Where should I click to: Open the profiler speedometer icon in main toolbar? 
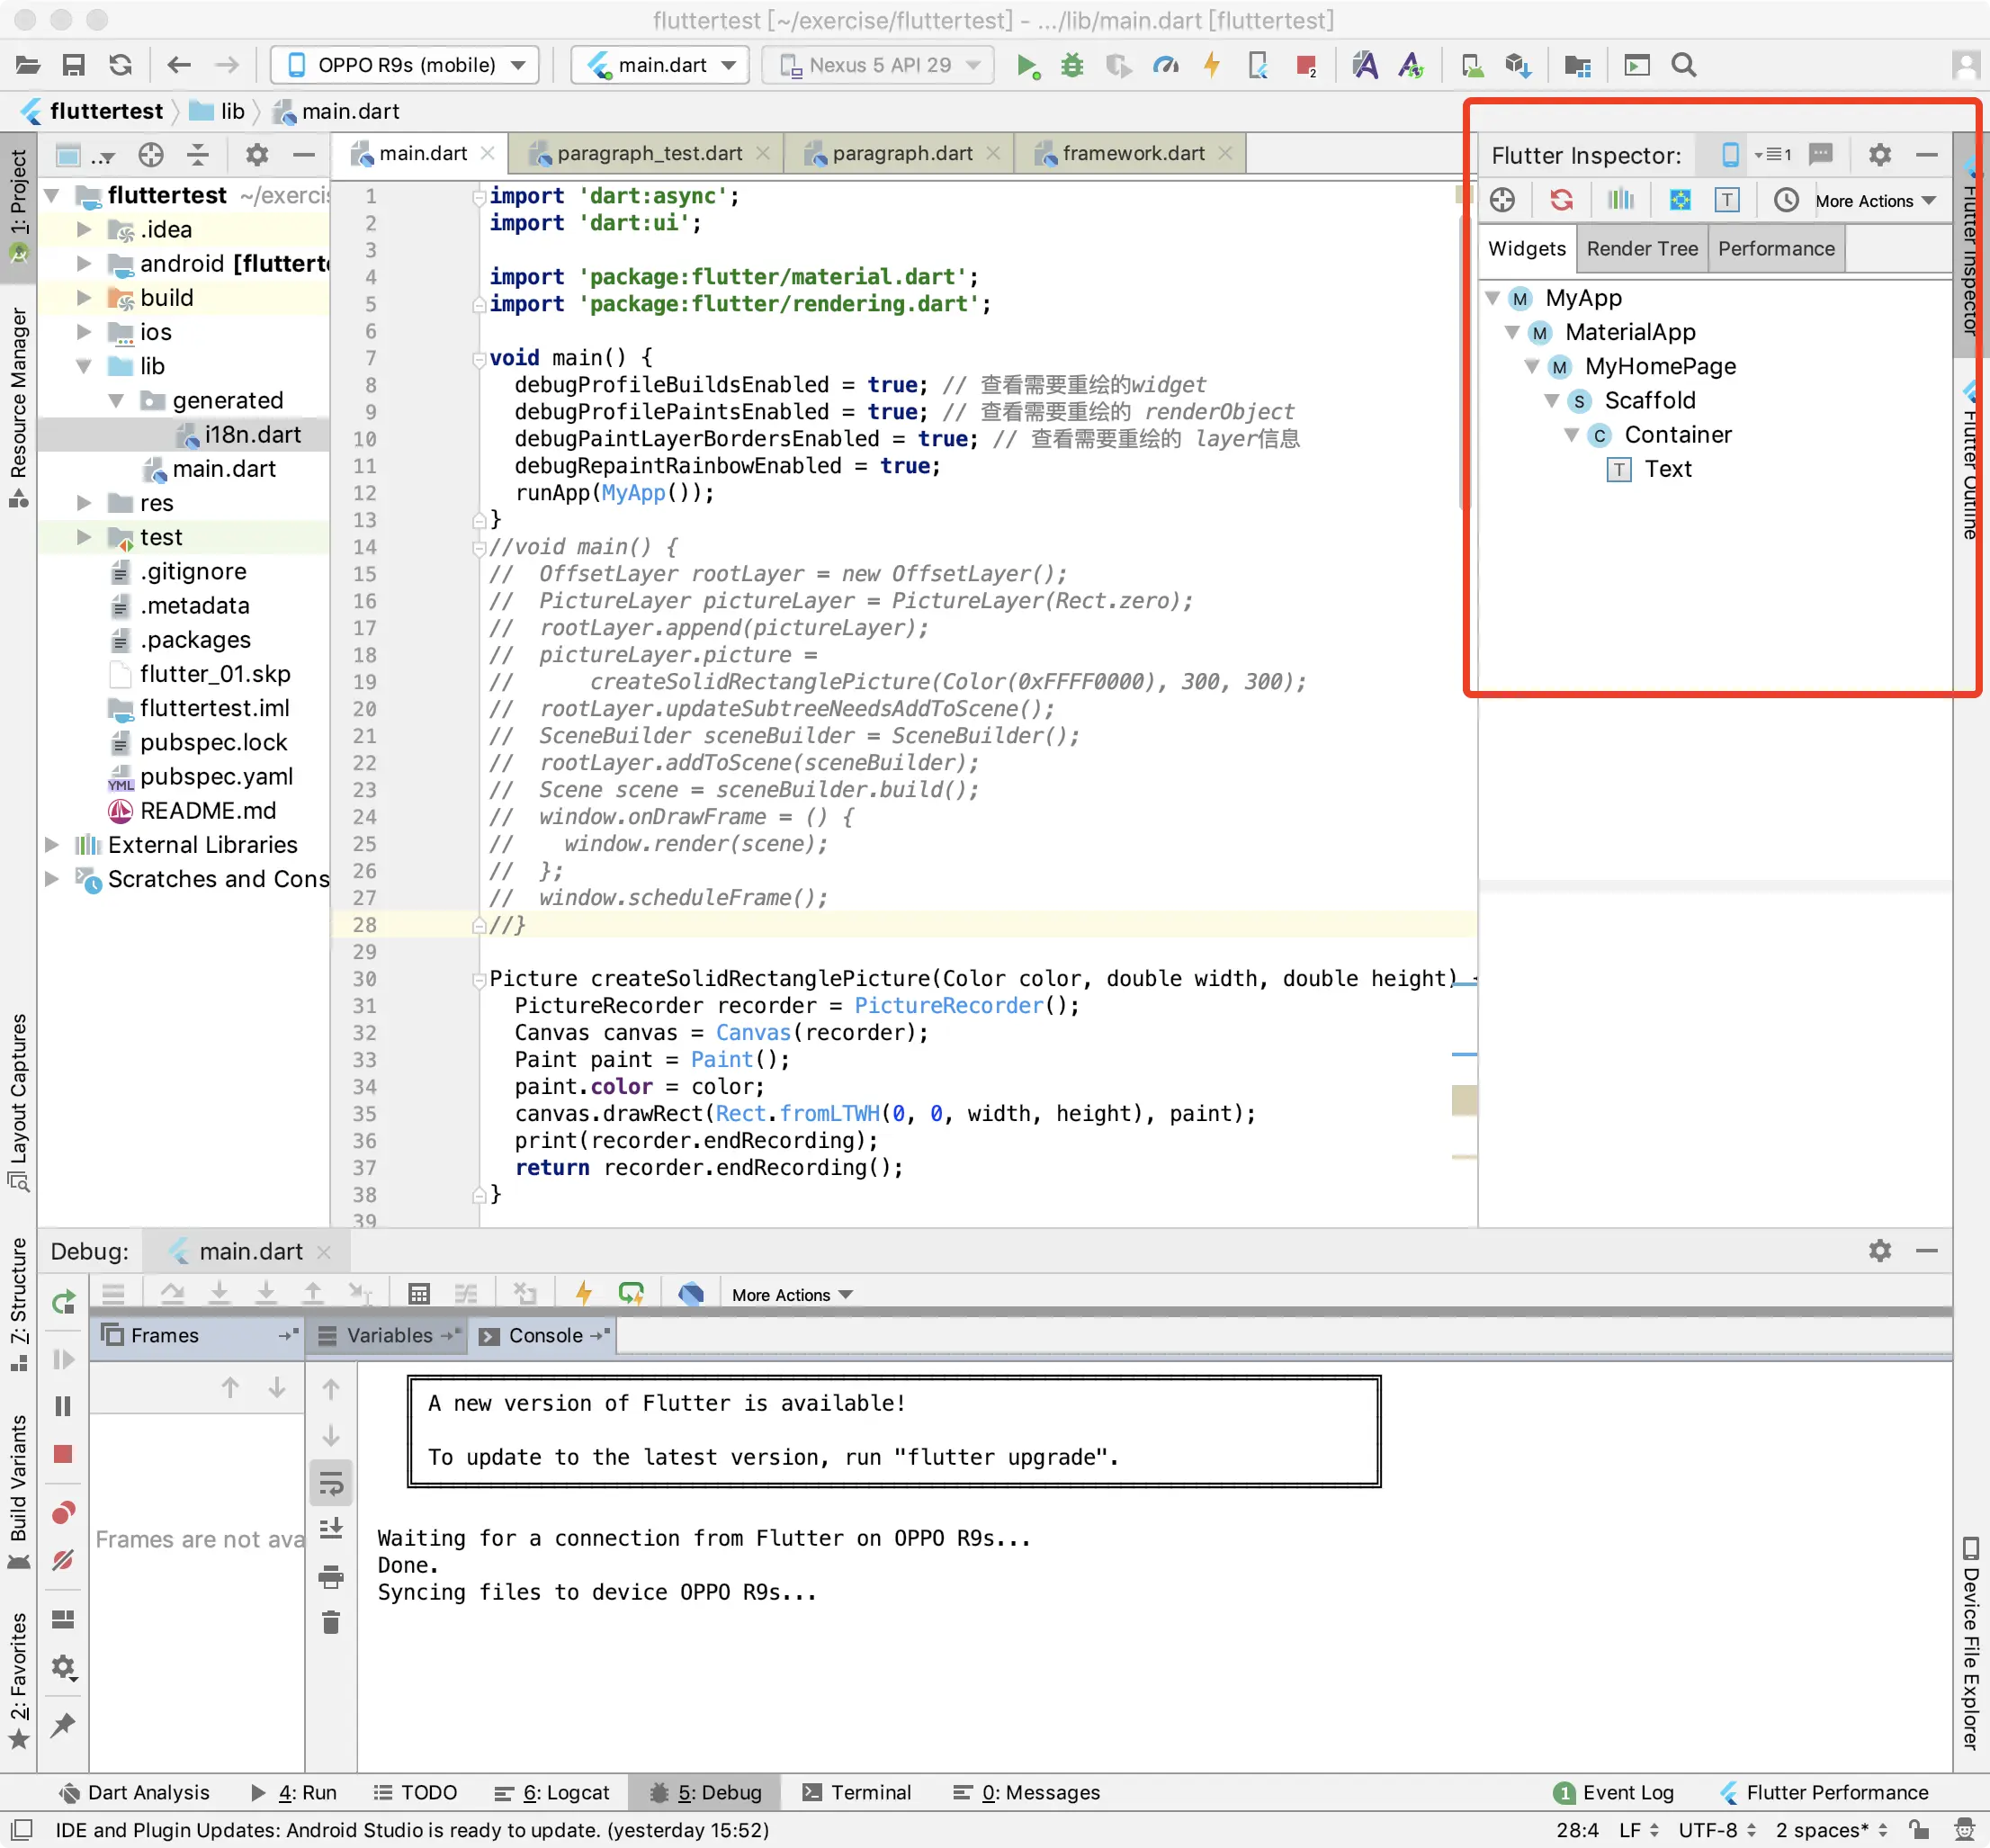1165,66
